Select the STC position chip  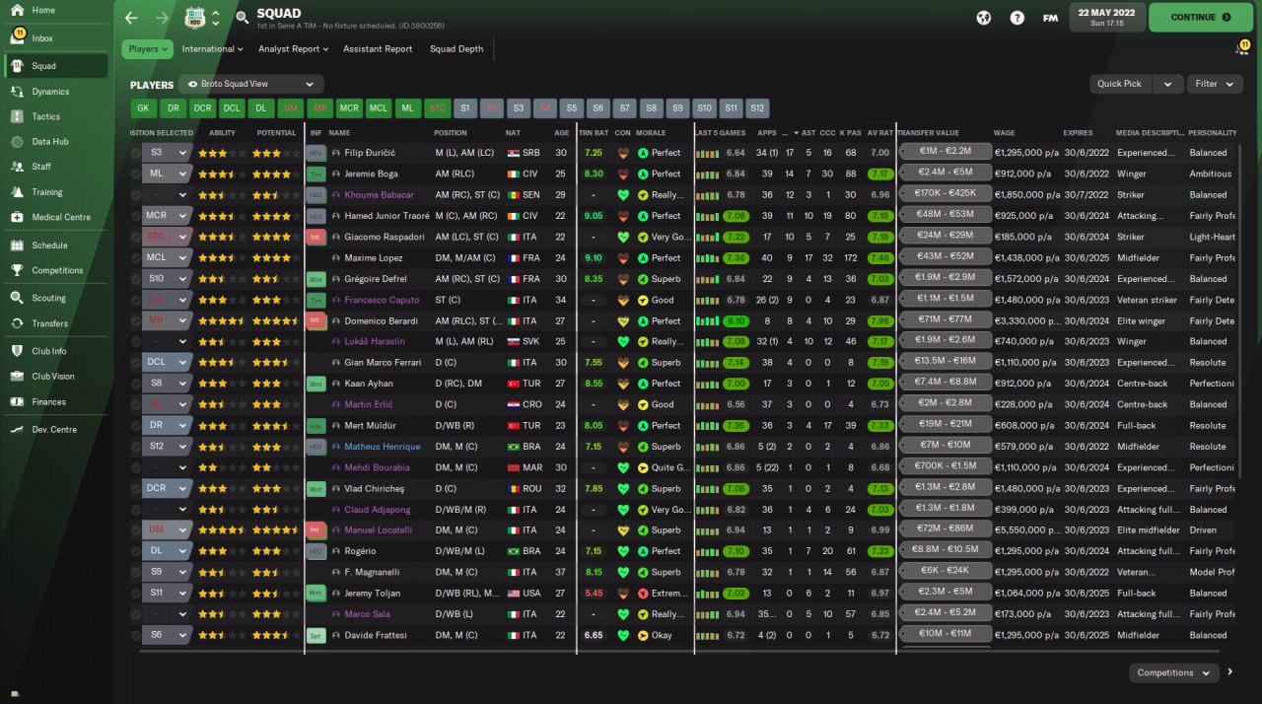coord(438,108)
